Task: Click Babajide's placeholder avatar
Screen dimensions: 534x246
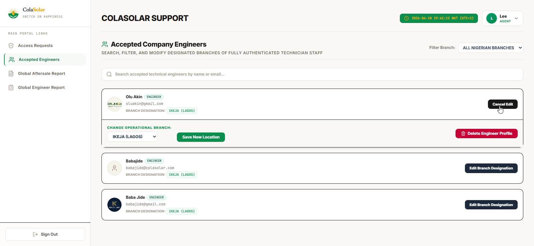Action: [x=114, y=168]
